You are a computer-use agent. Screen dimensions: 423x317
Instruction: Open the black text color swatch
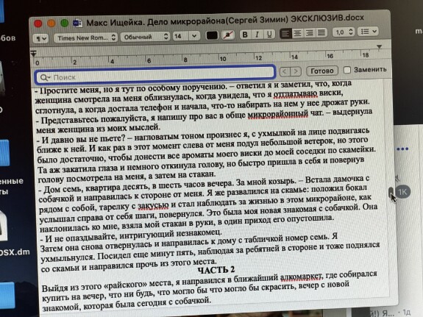[212, 35]
